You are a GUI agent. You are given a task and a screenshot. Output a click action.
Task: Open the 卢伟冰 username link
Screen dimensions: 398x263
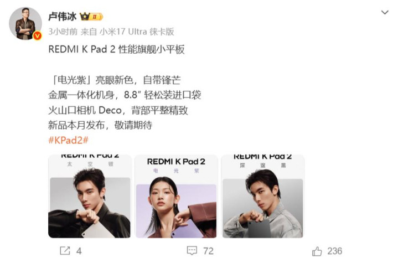pos(62,17)
